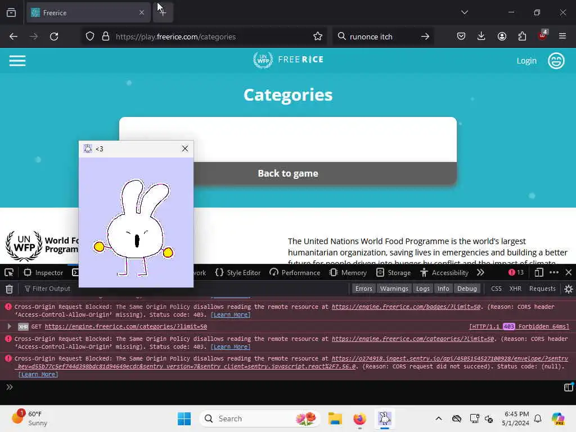Switch to Storage tab
This screenshot has height=432, width=576.
click(x=393, y=273)
